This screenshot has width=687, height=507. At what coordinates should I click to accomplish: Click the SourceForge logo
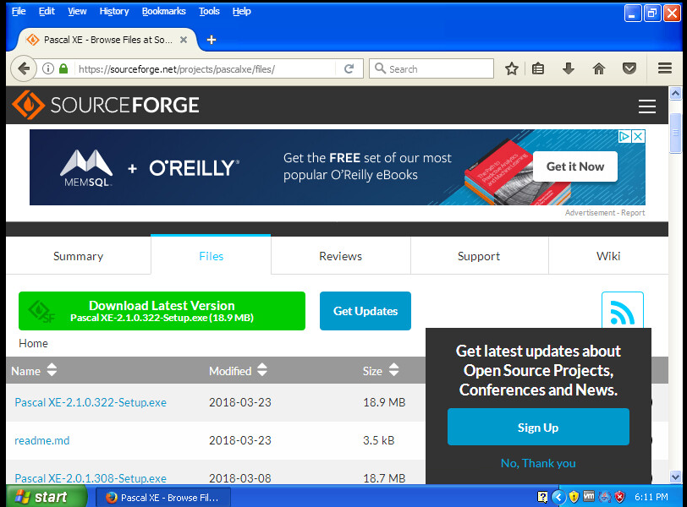[x=106, y=105]
